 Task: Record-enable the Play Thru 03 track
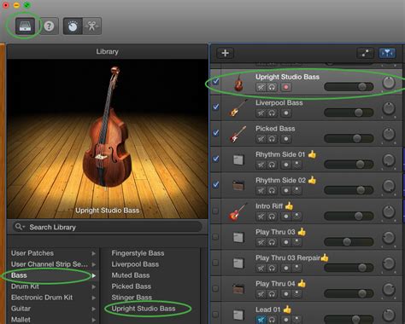coord(286,242)
